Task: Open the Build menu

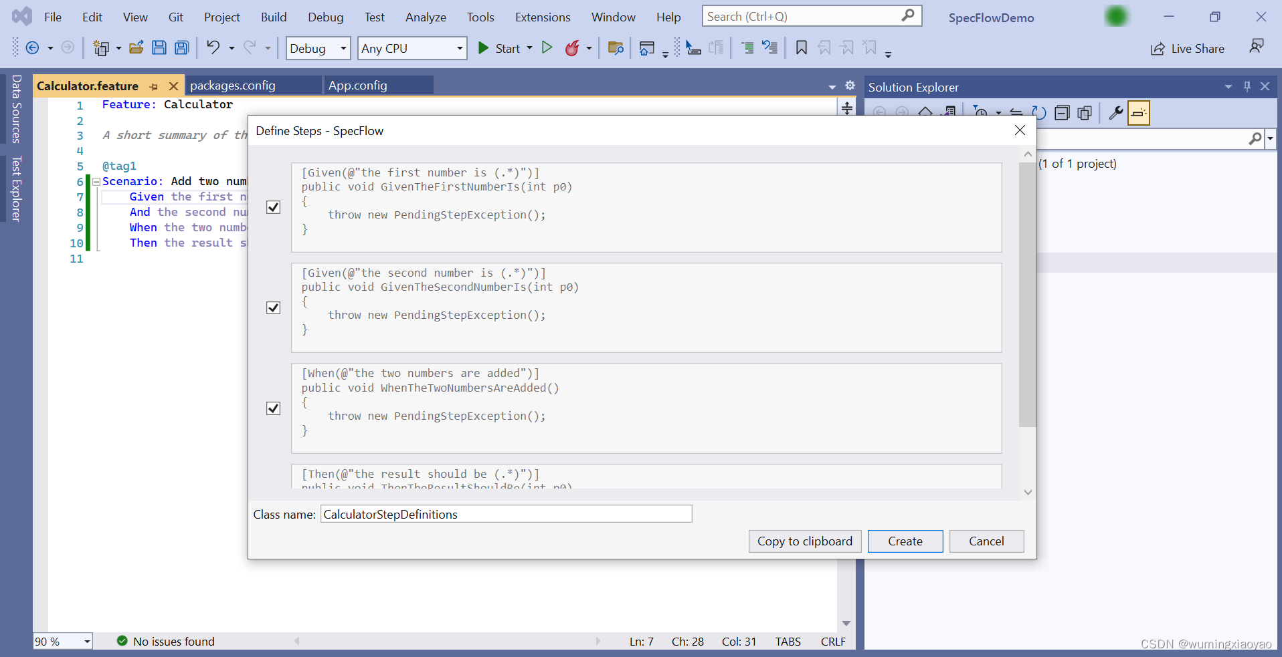Action: point(274,17)
